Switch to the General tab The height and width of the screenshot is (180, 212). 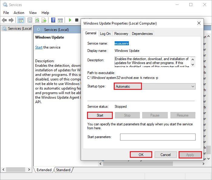coord(91,33)
